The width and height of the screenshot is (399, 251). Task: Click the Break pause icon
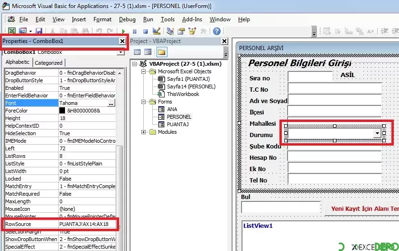click(x=134, y=31)
